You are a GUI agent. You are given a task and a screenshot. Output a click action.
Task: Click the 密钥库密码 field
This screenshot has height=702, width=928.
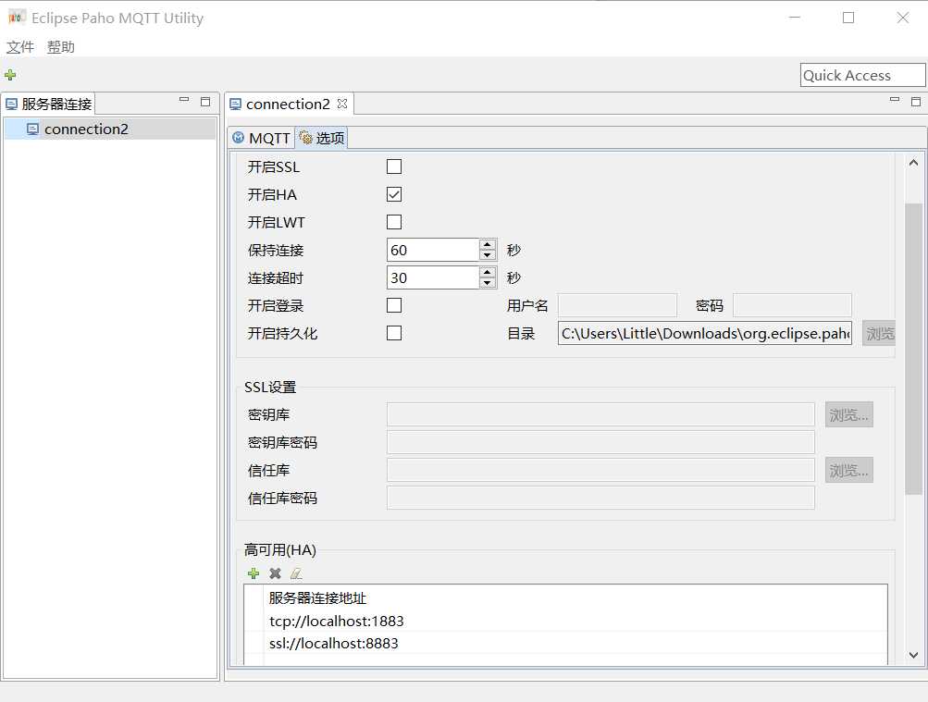tap(600, 442)
